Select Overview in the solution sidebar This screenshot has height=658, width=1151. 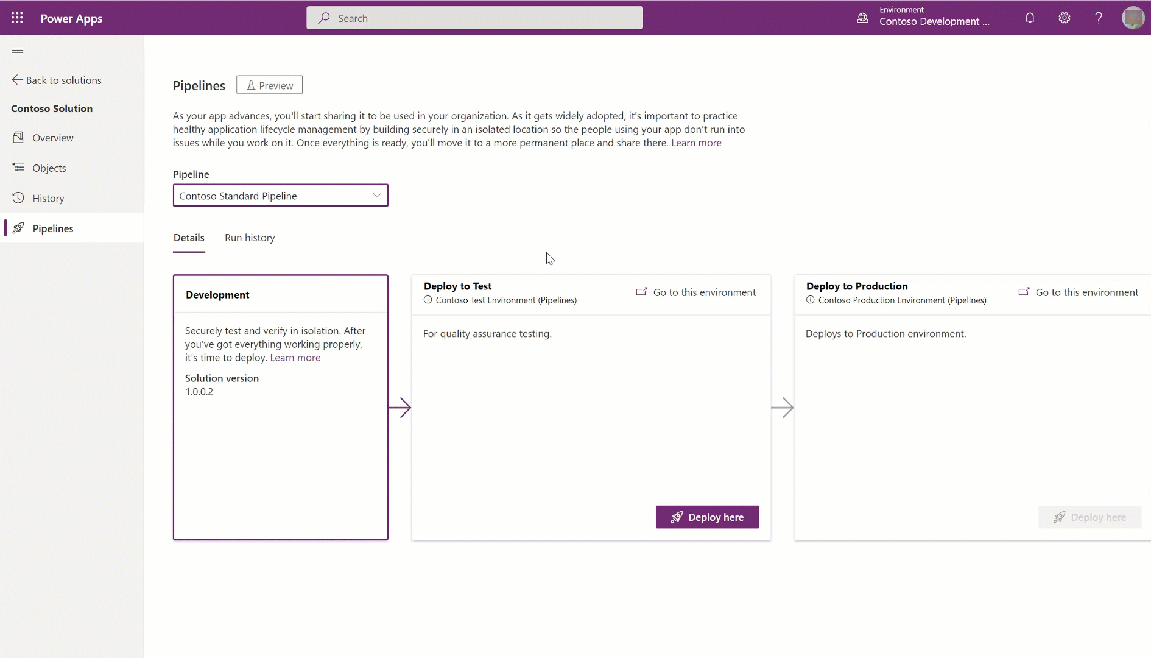[x=52, y=137]
